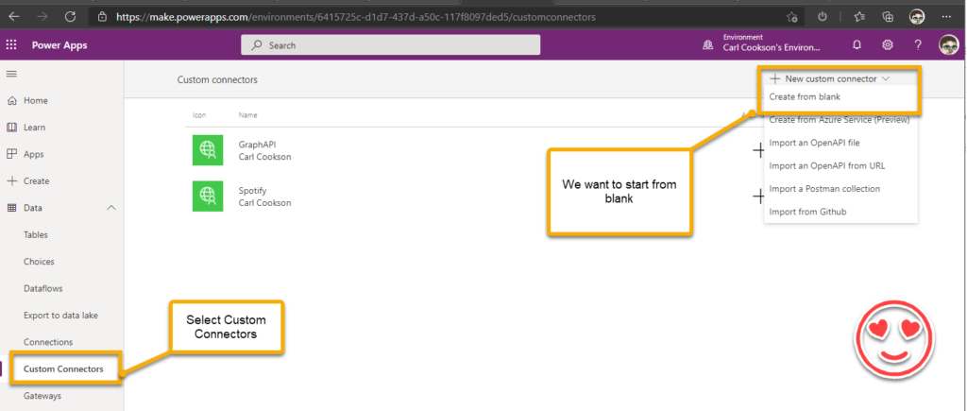Open Choices under Data

pyautogui.click(x=39, y=262)
